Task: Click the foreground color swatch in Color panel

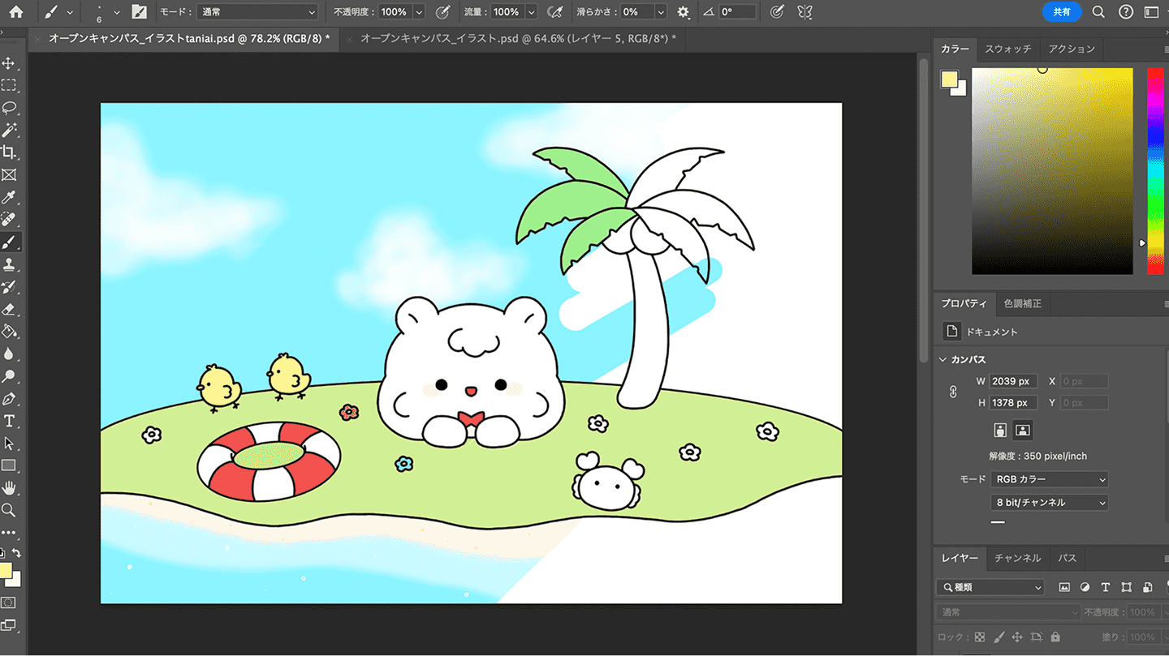Action: (949, 79)
